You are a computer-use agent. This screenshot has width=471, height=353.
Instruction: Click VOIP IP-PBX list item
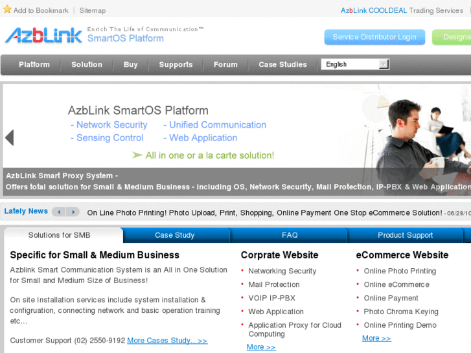point(272,298)
